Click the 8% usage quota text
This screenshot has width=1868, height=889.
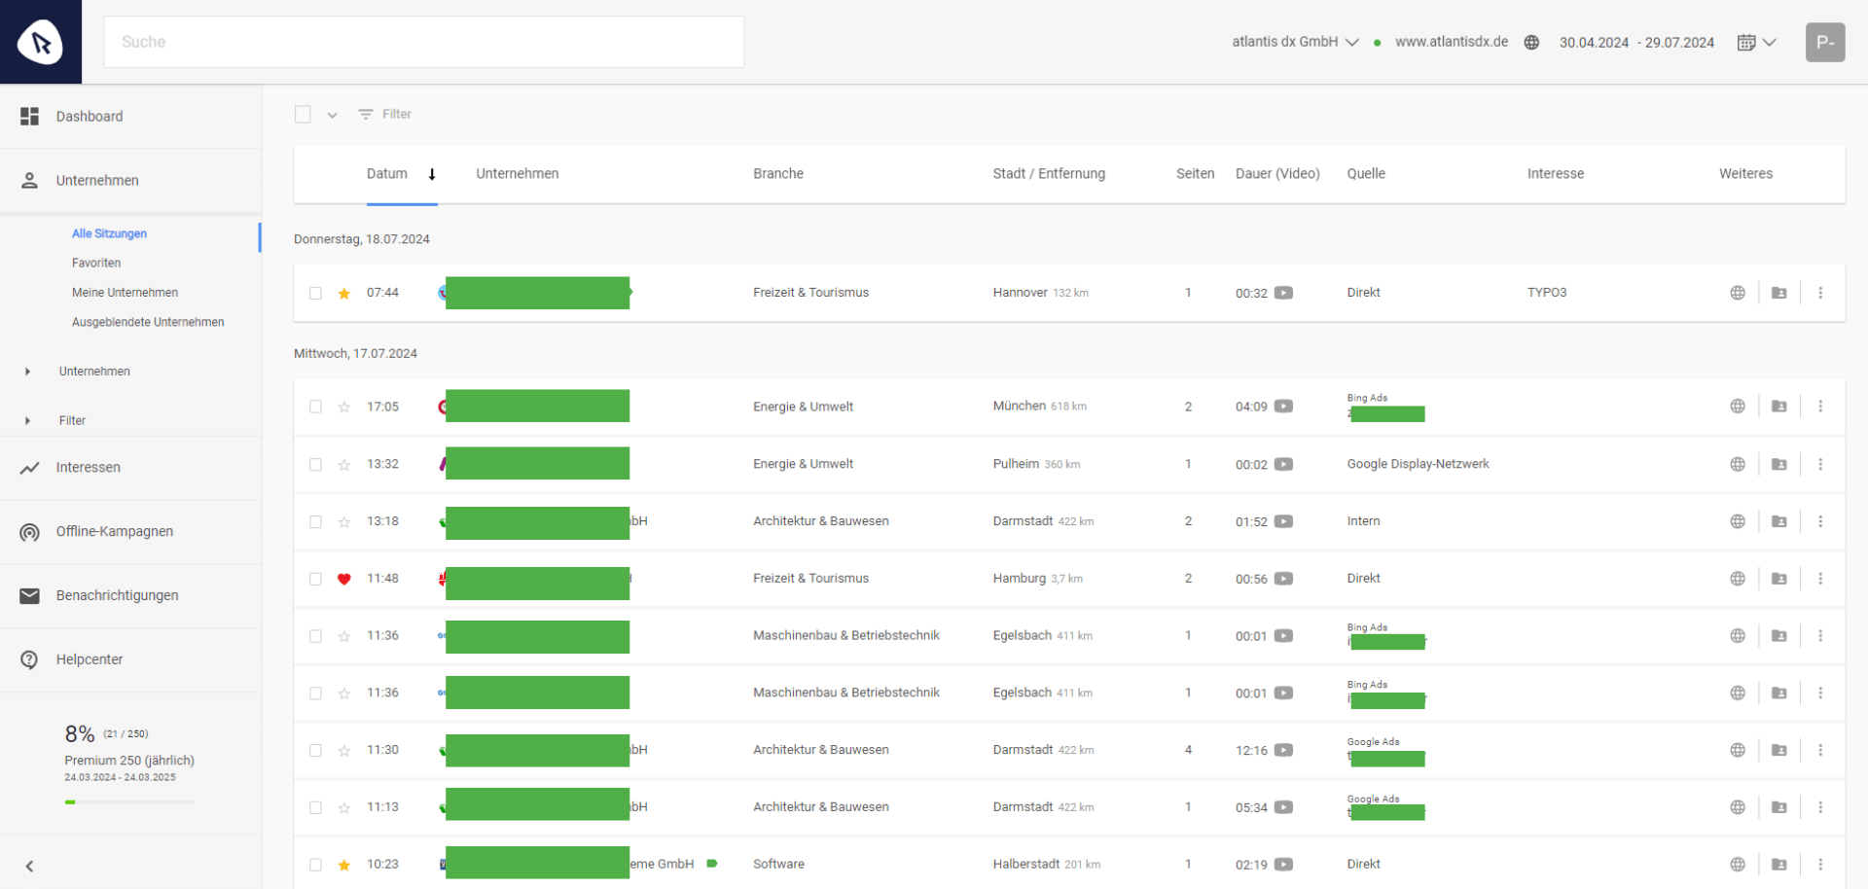(x=80, y=734)
